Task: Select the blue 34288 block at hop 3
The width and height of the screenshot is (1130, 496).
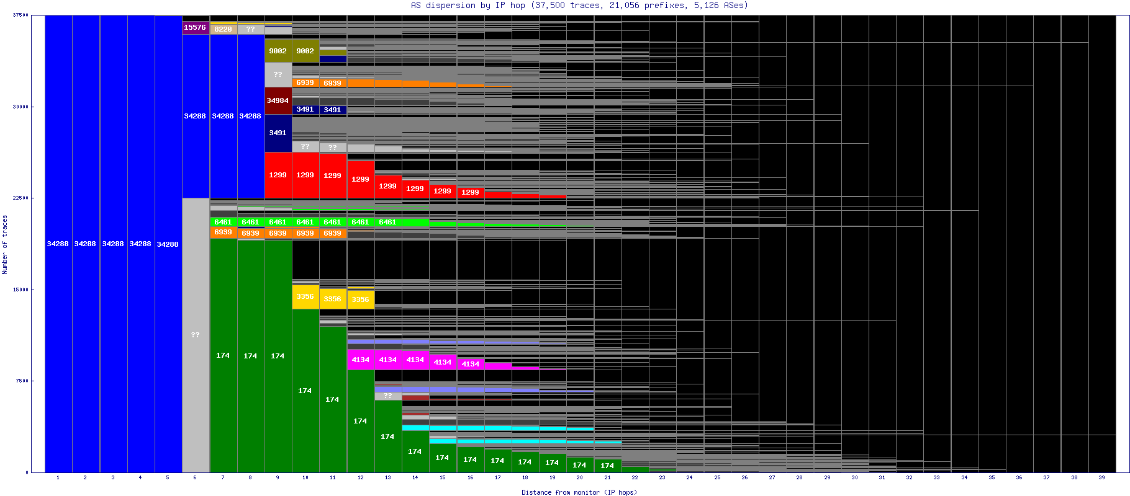Action: click(x=113, y=244)
